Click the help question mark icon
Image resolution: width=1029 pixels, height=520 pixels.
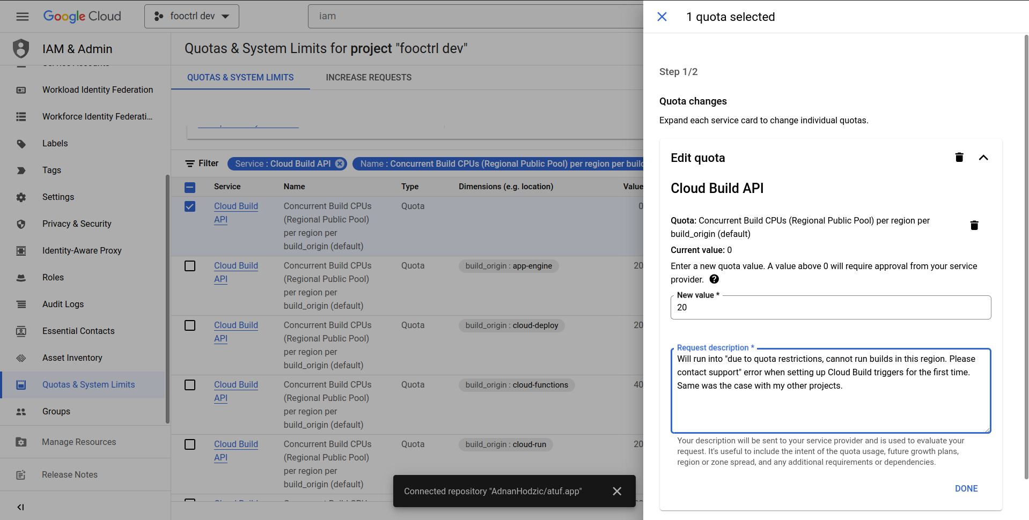coord(714,279)
